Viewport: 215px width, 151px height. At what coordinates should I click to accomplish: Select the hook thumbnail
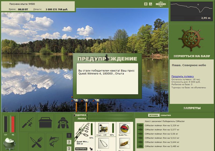pyautogui.click(x=103, y=143)
